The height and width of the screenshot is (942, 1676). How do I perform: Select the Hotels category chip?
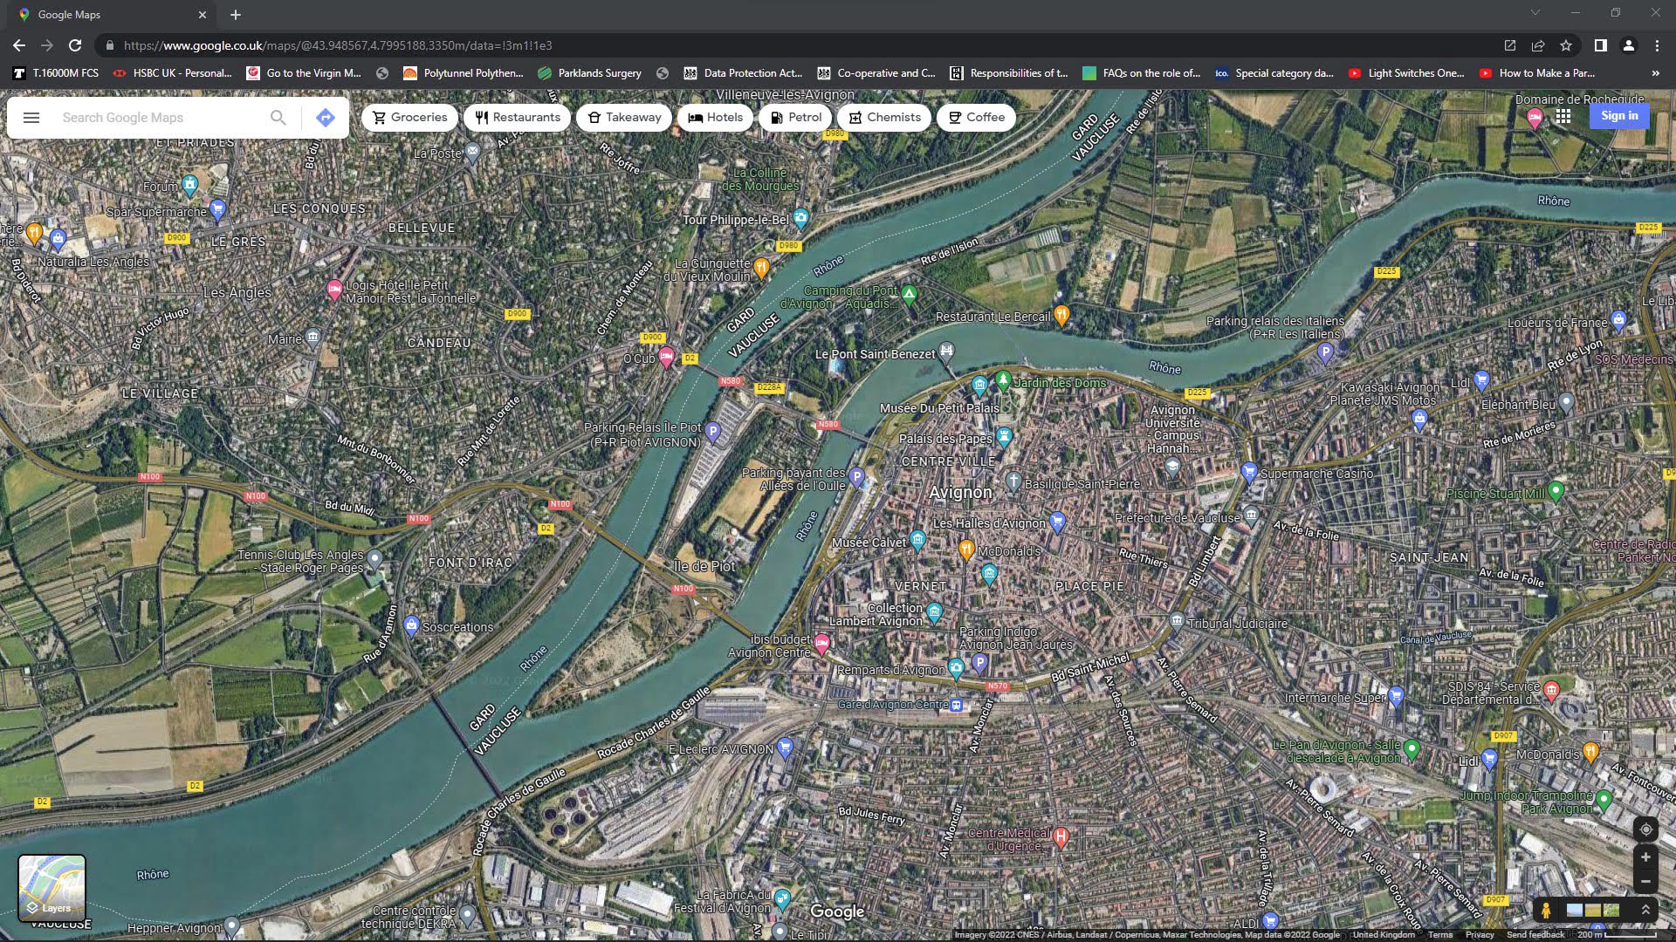(x=715, y=118)
